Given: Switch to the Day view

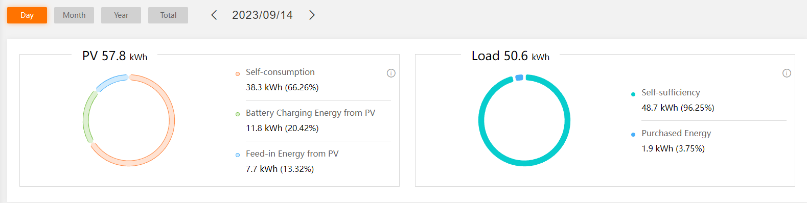Looking at the screenshot, I should [x=27, y=15].
